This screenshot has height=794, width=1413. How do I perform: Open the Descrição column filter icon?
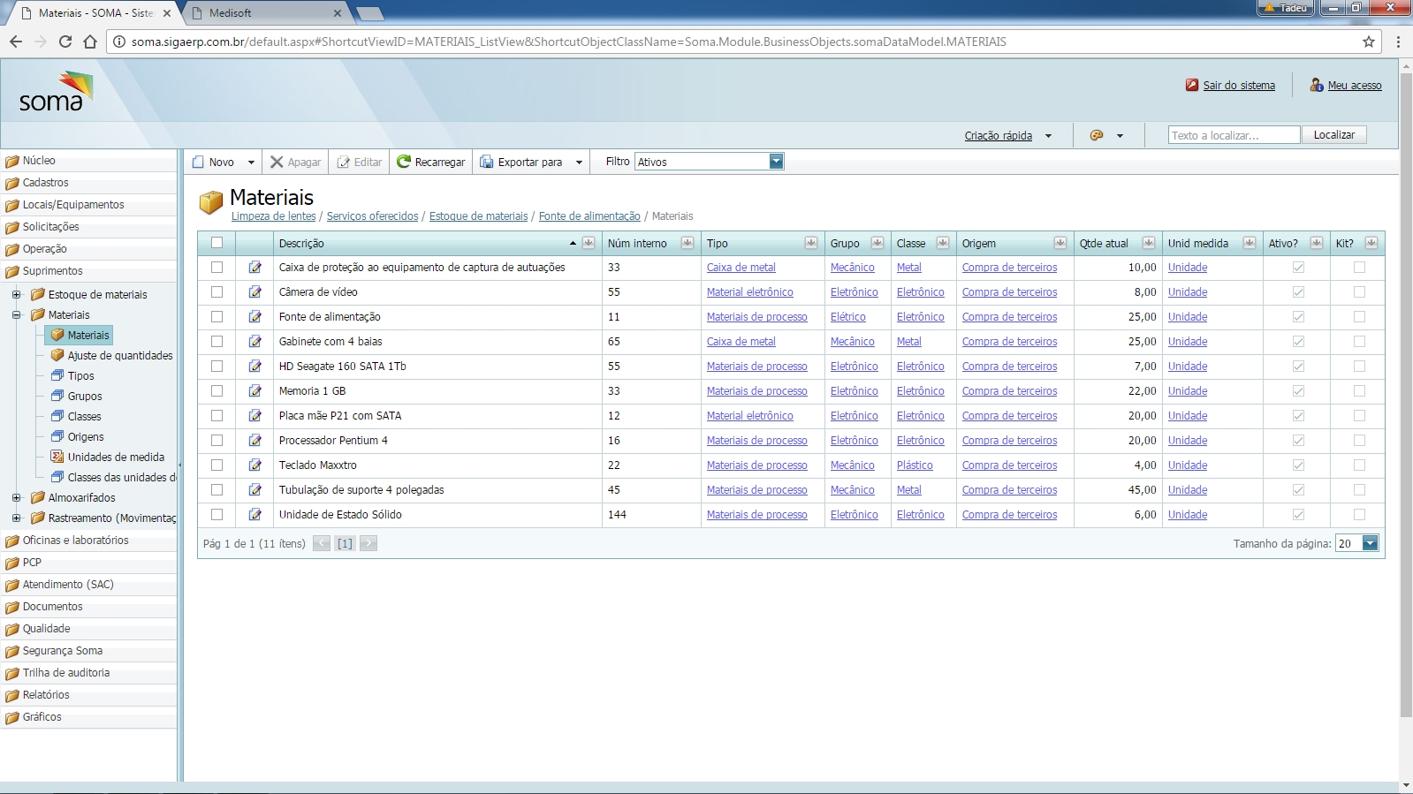click(589, 244)
